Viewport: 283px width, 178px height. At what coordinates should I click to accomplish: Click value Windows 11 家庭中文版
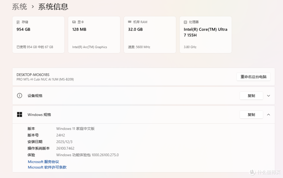pyautogui.click(x=75, y=129)
